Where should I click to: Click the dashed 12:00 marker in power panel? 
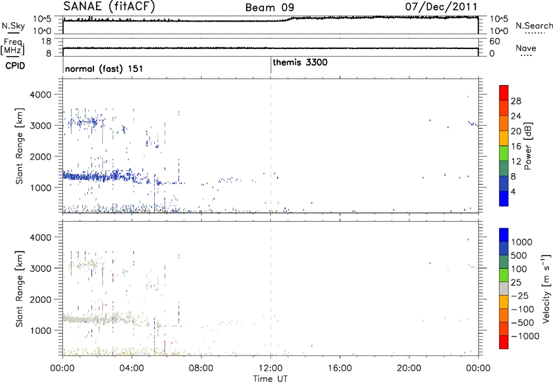click(x=270, y=146)
